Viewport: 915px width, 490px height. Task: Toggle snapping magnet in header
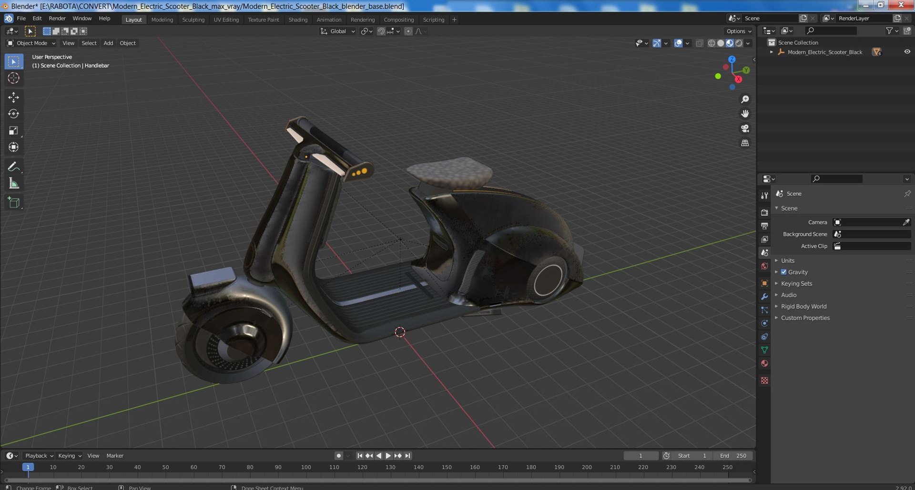(381, 31)
